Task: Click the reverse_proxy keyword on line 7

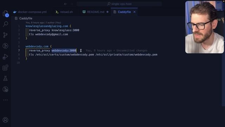Action: pyautogui.click(x=39, y=50)
